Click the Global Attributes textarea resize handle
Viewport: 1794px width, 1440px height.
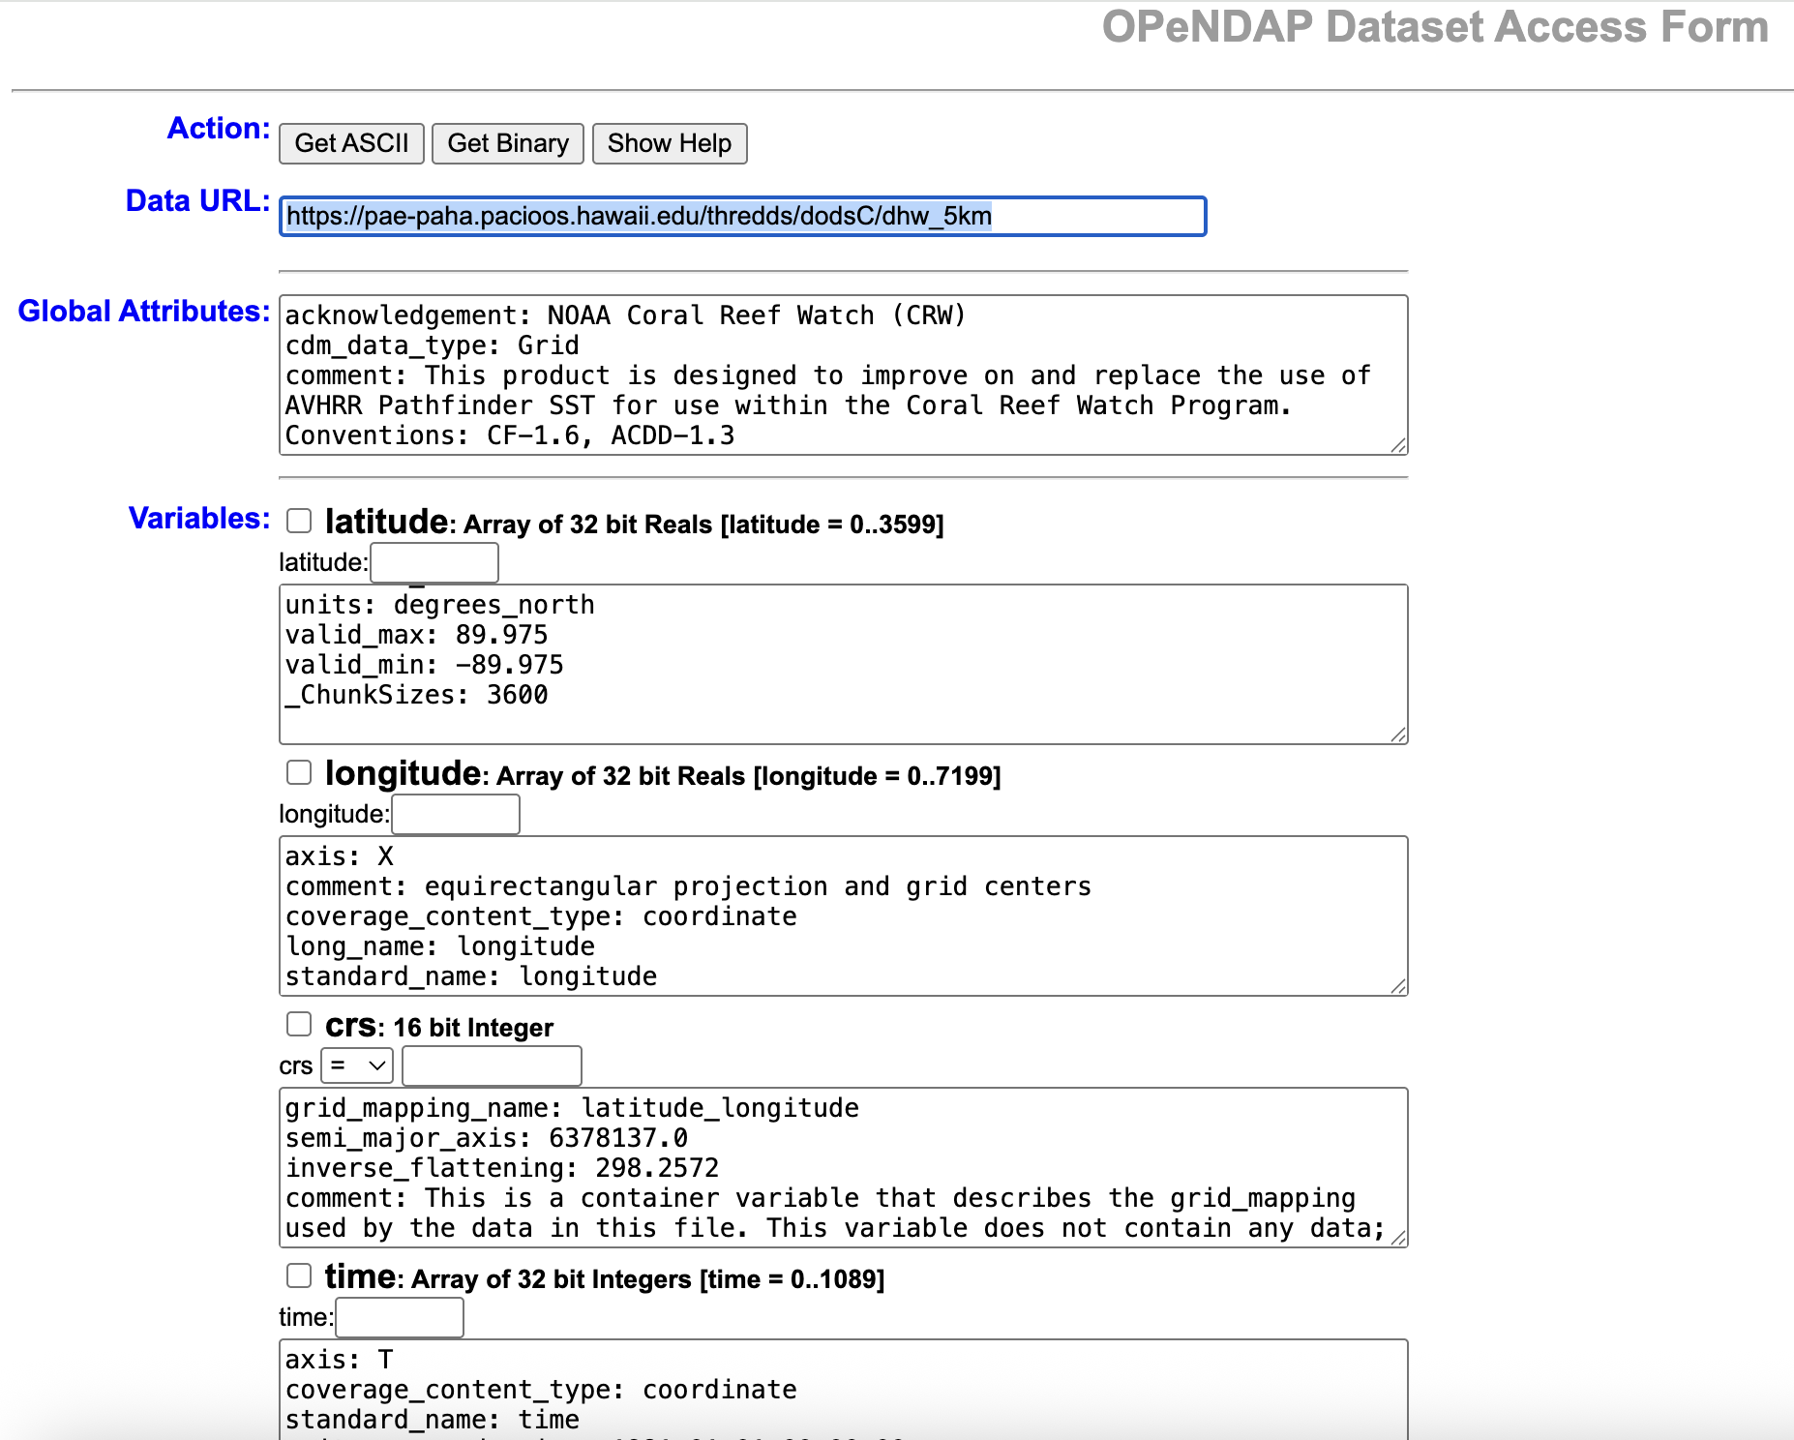1398,445
